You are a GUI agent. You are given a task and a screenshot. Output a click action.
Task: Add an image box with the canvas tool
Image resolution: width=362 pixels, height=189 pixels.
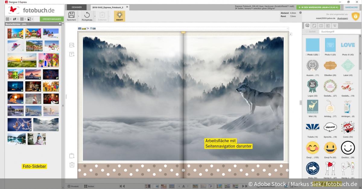[x=72, y=45]
